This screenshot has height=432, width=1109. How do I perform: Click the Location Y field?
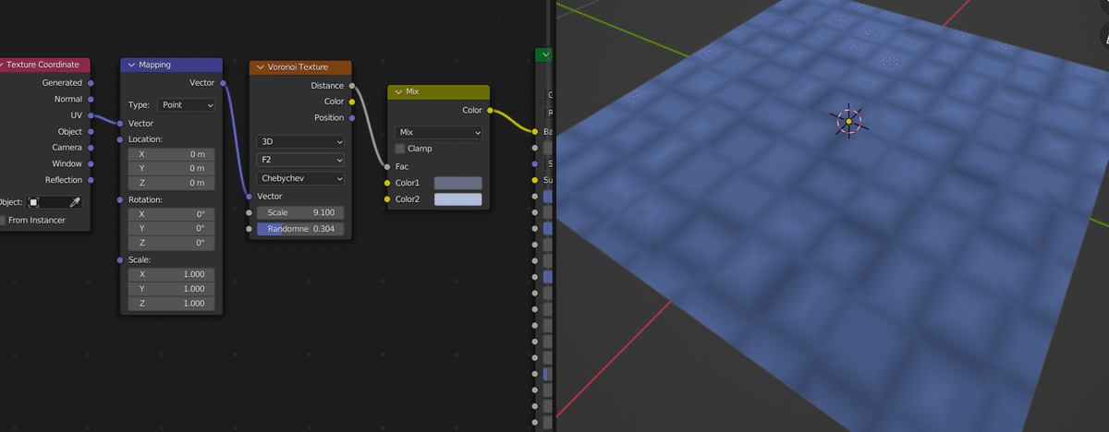(171, 168)
